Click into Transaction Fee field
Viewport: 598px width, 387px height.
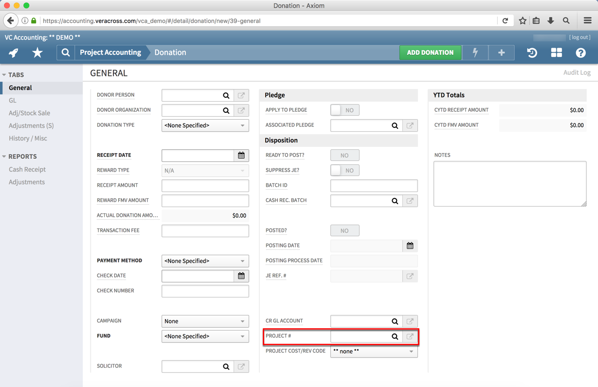click(205, 231)
